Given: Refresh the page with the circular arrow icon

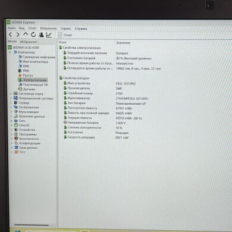Looking at the screenshot, I should (x=33, y=35).
